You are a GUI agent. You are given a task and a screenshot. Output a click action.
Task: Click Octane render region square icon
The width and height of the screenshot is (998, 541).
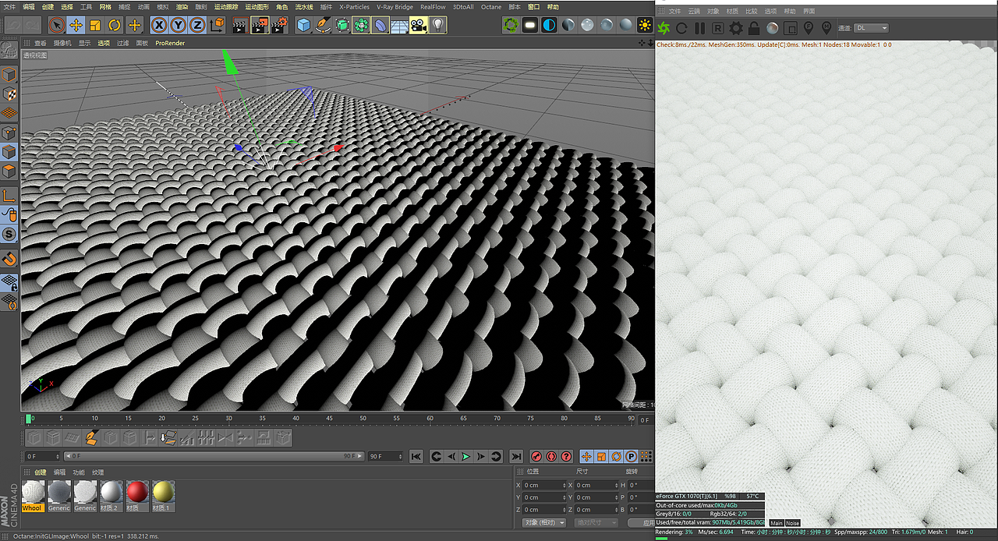point(790,28)
